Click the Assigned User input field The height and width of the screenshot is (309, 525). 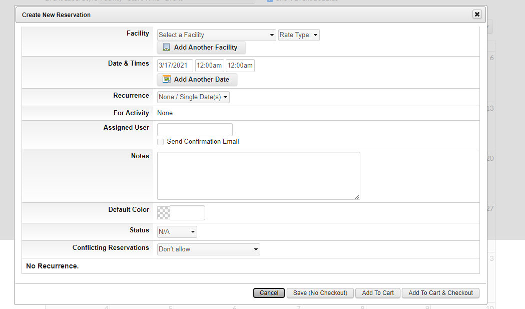[195, 130]
